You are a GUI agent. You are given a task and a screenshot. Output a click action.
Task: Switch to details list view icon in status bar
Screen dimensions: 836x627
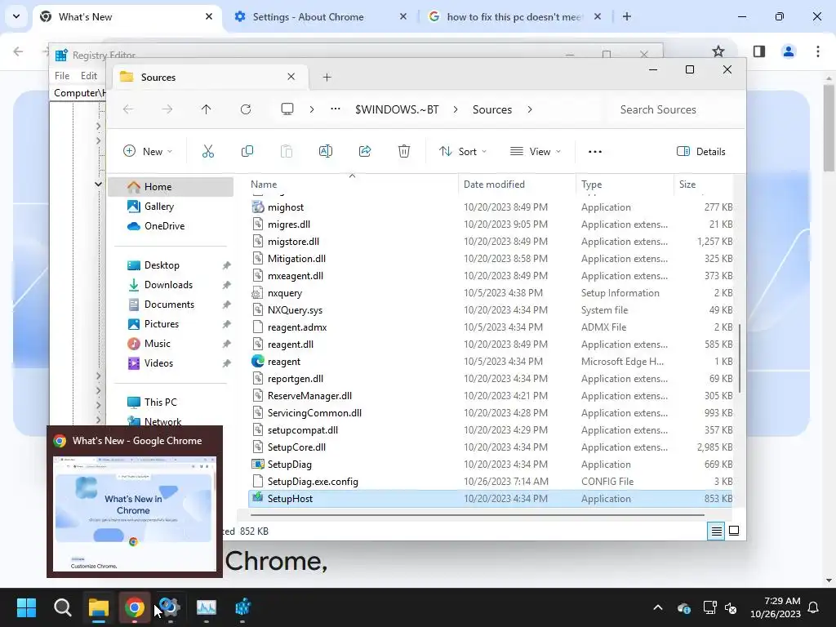tap(716, 531)
